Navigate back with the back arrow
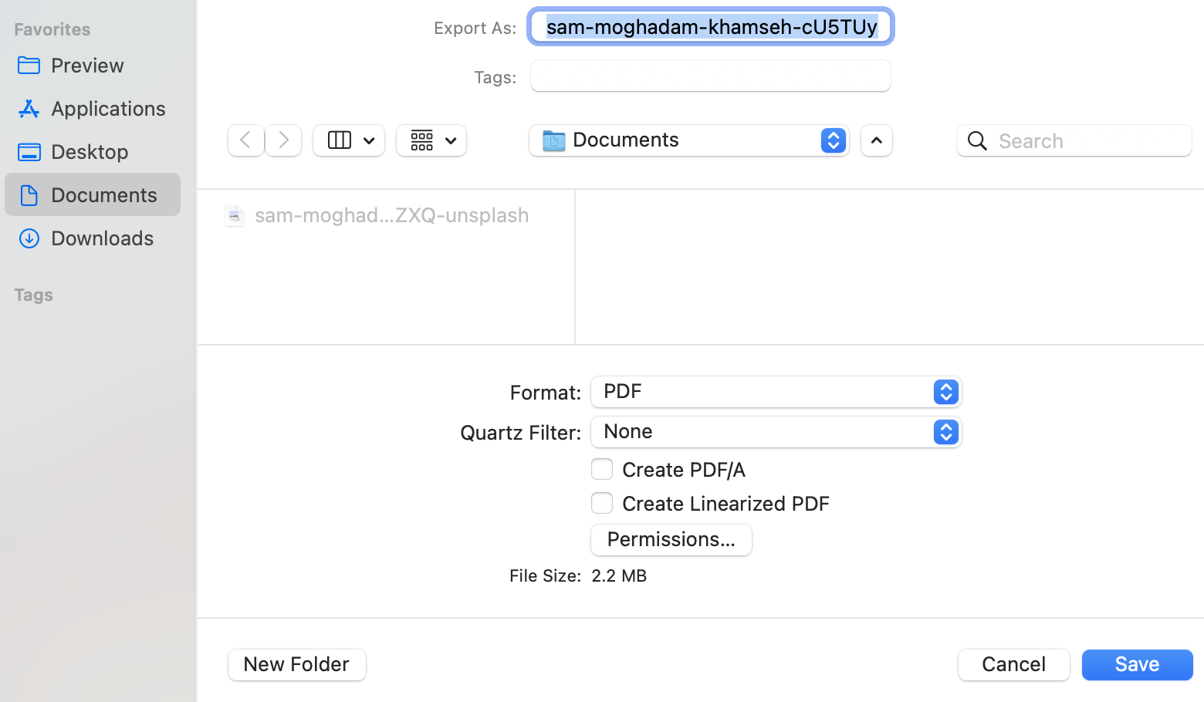 [245, 140]
